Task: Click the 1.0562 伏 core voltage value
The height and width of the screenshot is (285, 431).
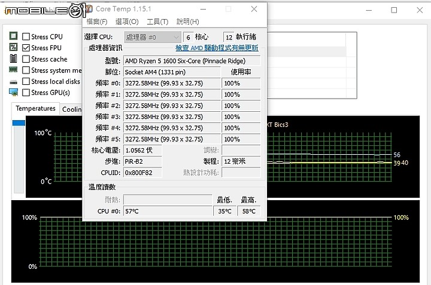Action: [142, 151]
